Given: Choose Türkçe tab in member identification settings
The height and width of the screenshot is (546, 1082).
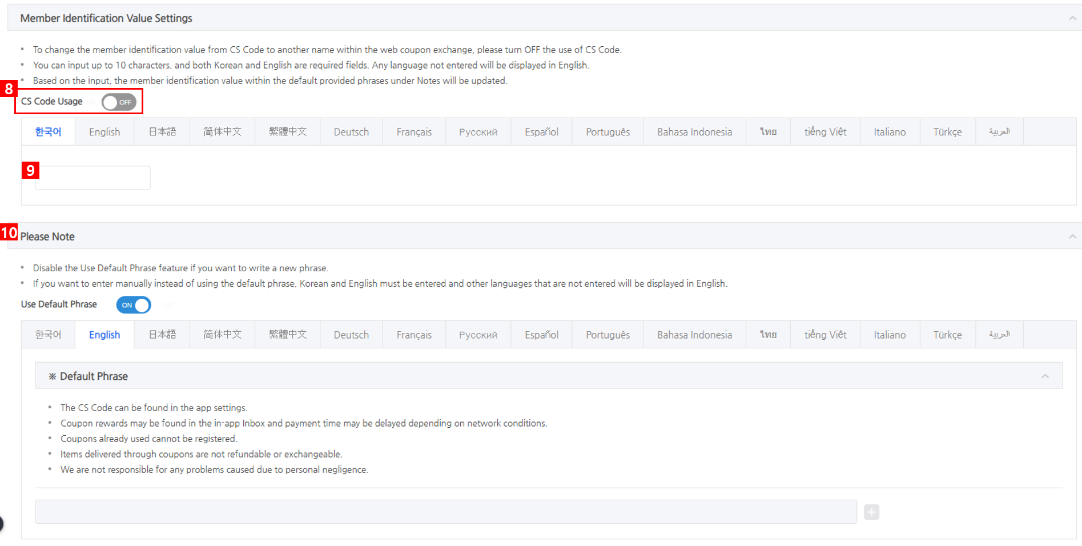Looking at the screenshot, I should coord(947,132).
